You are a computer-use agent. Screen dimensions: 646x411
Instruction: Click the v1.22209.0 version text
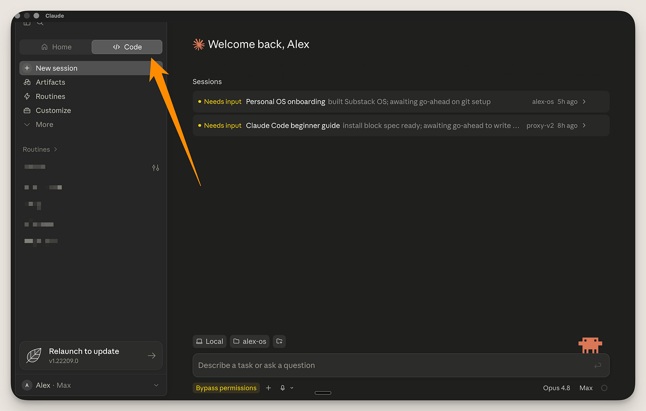pyautogui.click(x=63, y=361)
